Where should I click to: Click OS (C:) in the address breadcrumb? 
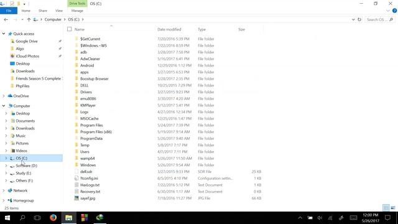point(73,19)
